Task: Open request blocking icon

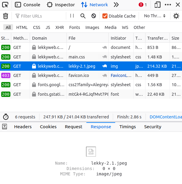Action: 94,16
